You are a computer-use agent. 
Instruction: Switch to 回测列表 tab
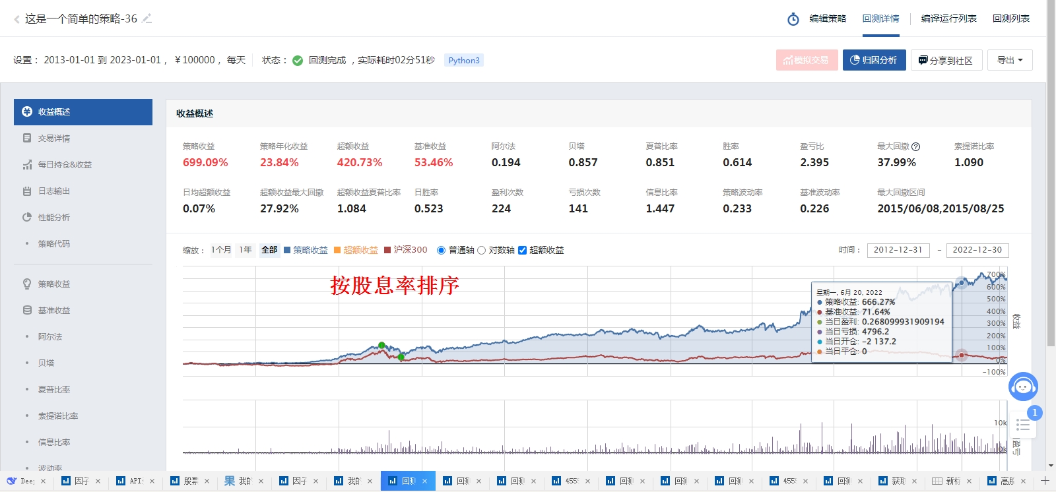tap(1010, 18)
